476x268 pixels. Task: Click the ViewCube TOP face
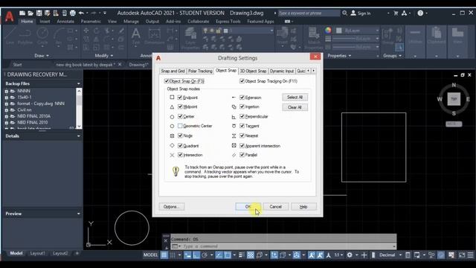coord(454,99)
